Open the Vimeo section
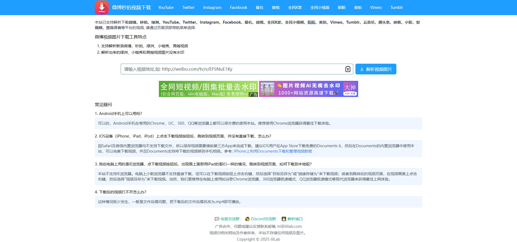The height and width of the screenshot is (242, 517). (376, 7)
